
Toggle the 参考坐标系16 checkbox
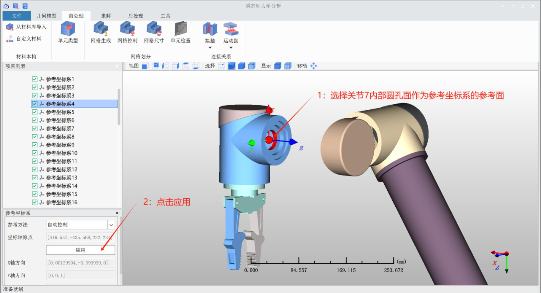[x=35, y=202]
